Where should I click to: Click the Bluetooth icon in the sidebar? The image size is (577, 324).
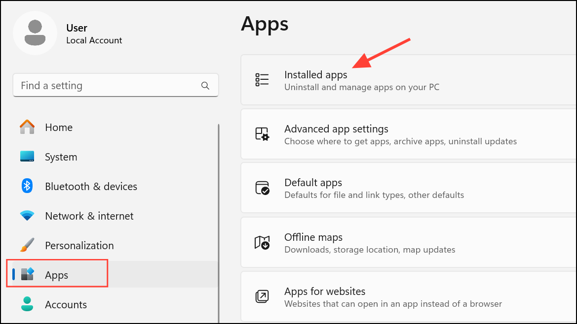point(27,186)
